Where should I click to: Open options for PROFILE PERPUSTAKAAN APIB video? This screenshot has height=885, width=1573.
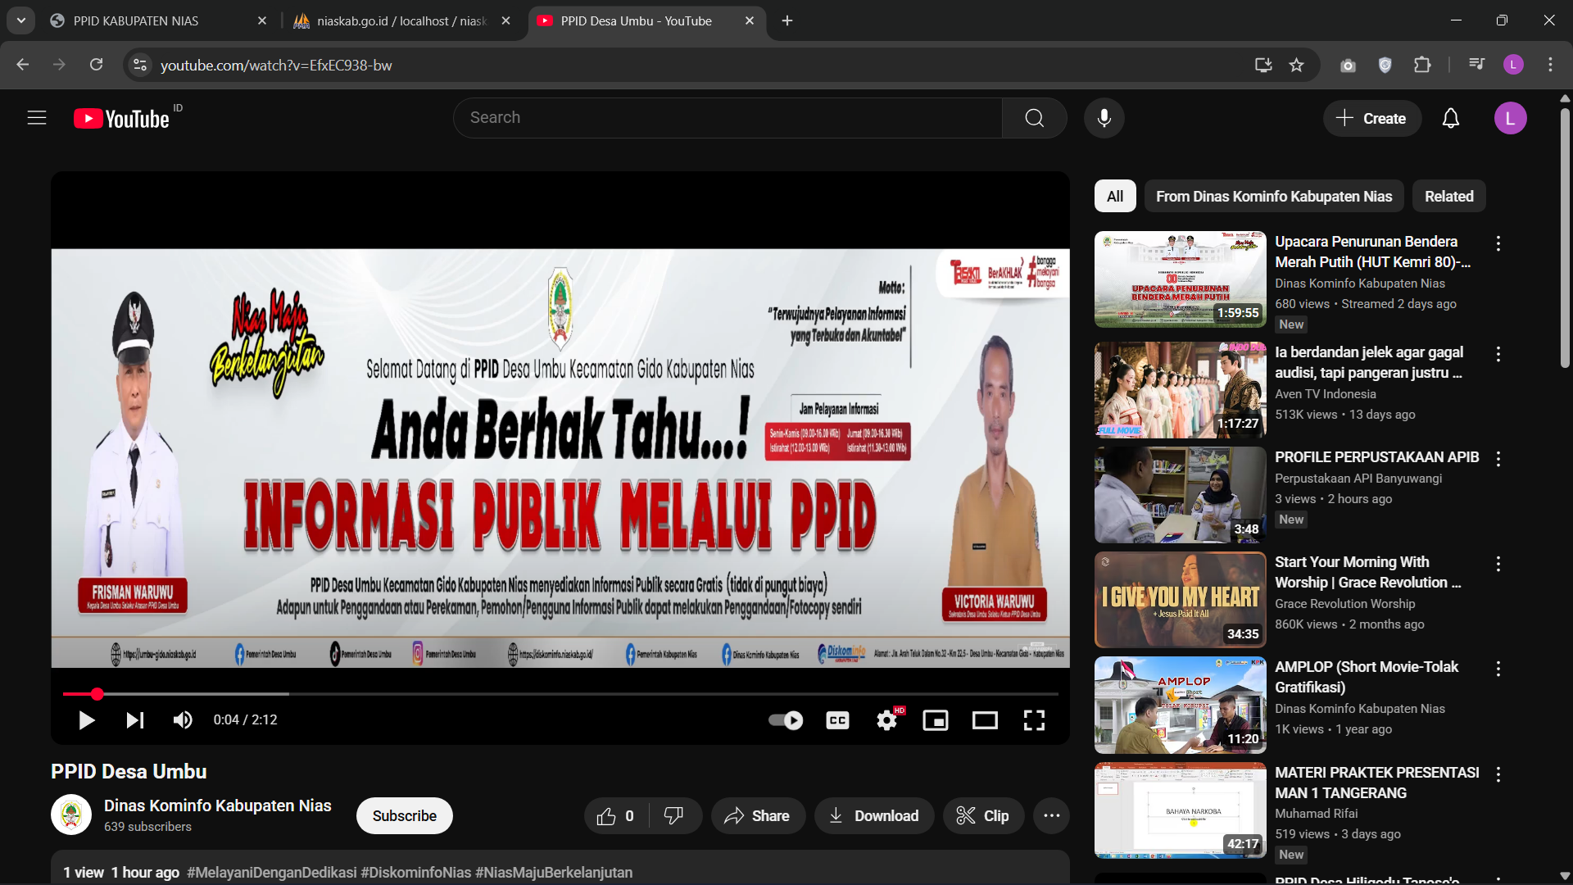point(1498,459)
